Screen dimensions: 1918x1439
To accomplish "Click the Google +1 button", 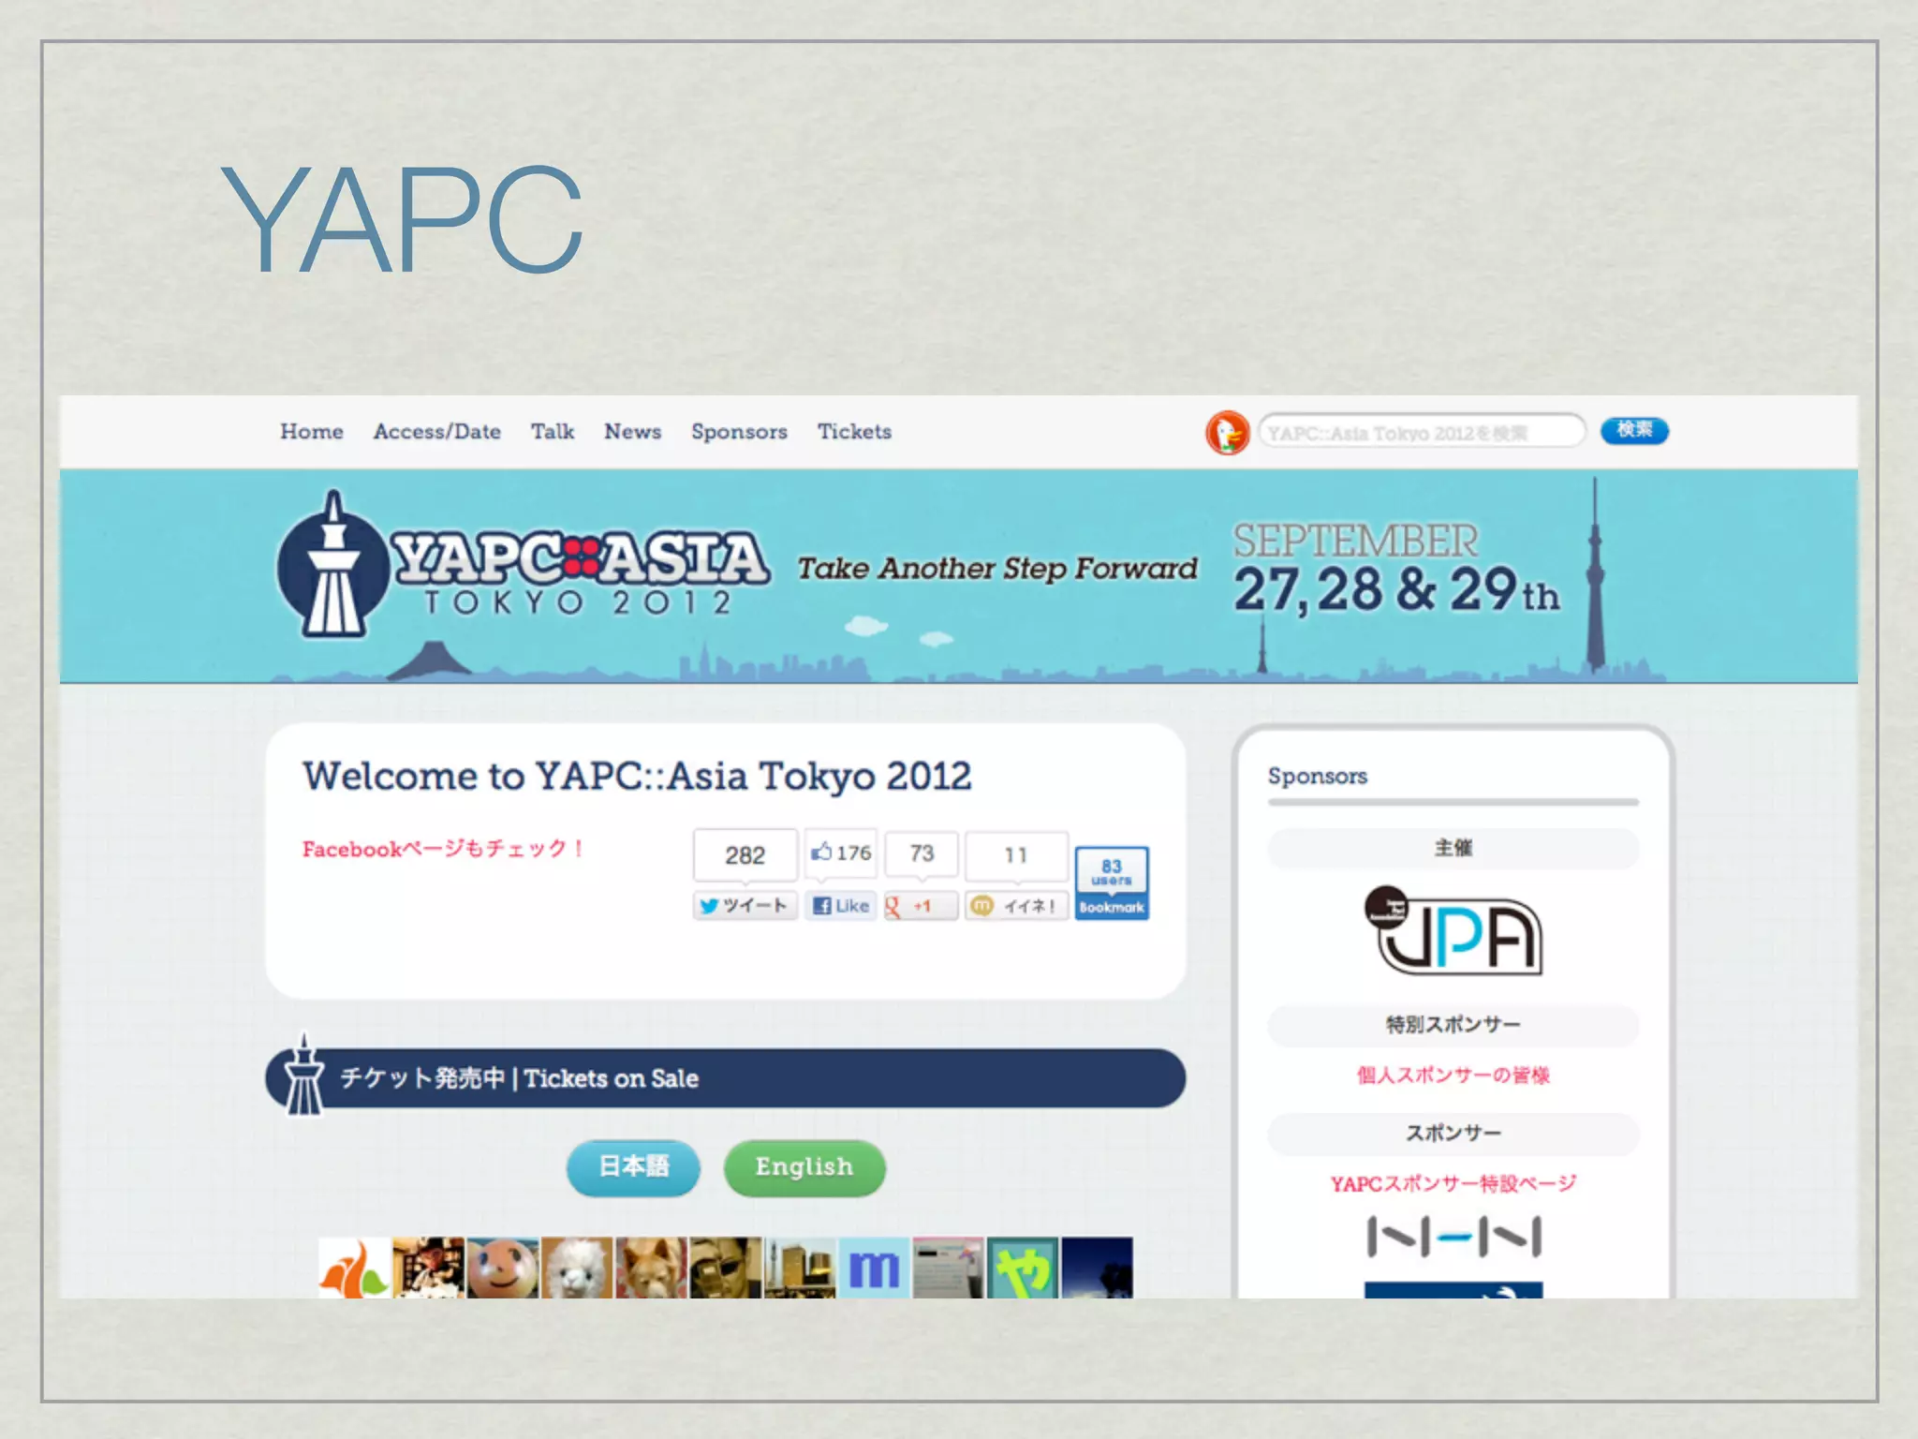I will (x=921, y=906).
